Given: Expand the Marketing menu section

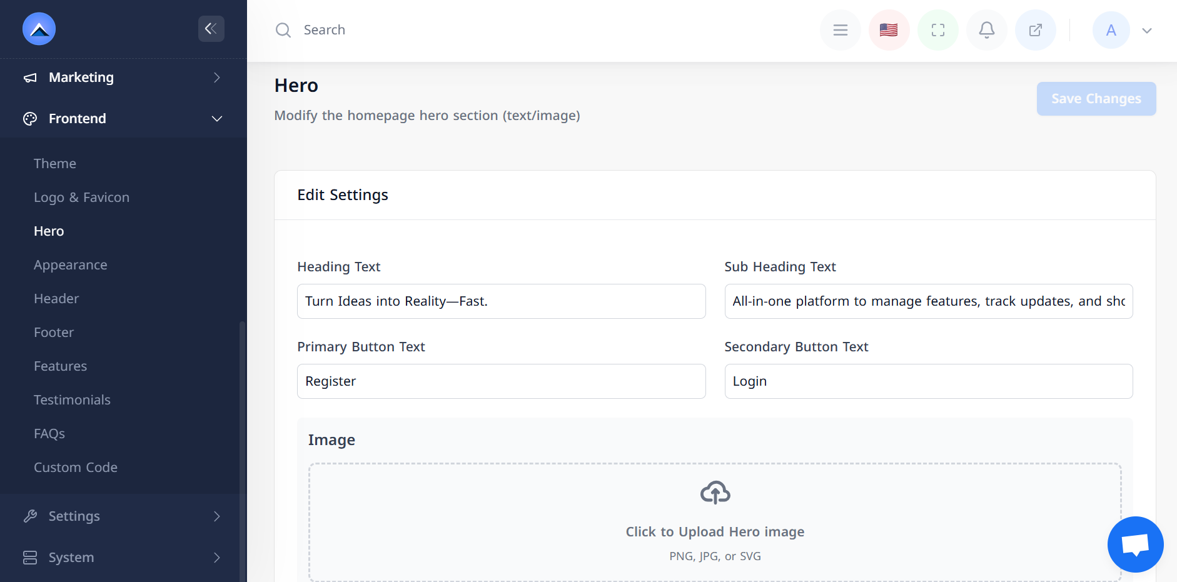Looking at the screenshot, I should 123,78.
